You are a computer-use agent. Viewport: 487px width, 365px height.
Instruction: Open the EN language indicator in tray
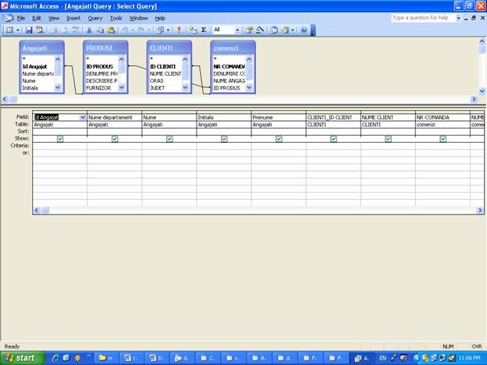pyautogui.click(x=382, y=358)
